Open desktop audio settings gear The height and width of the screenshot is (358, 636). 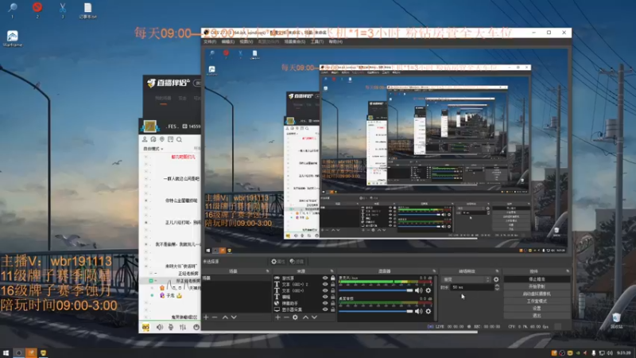pos(429,311)
